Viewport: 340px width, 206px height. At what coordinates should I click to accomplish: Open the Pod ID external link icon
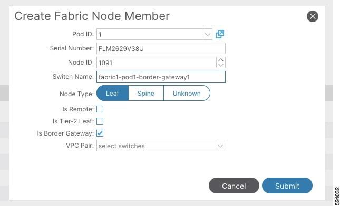(x=220, y=34)
